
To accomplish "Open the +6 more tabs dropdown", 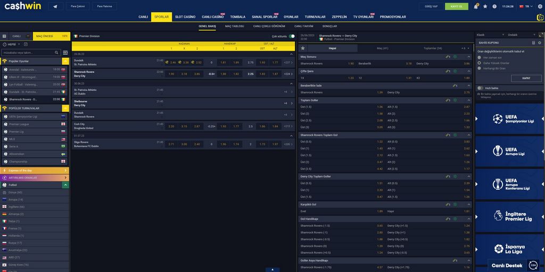I will pyautogui.click(x=464, y=48).
